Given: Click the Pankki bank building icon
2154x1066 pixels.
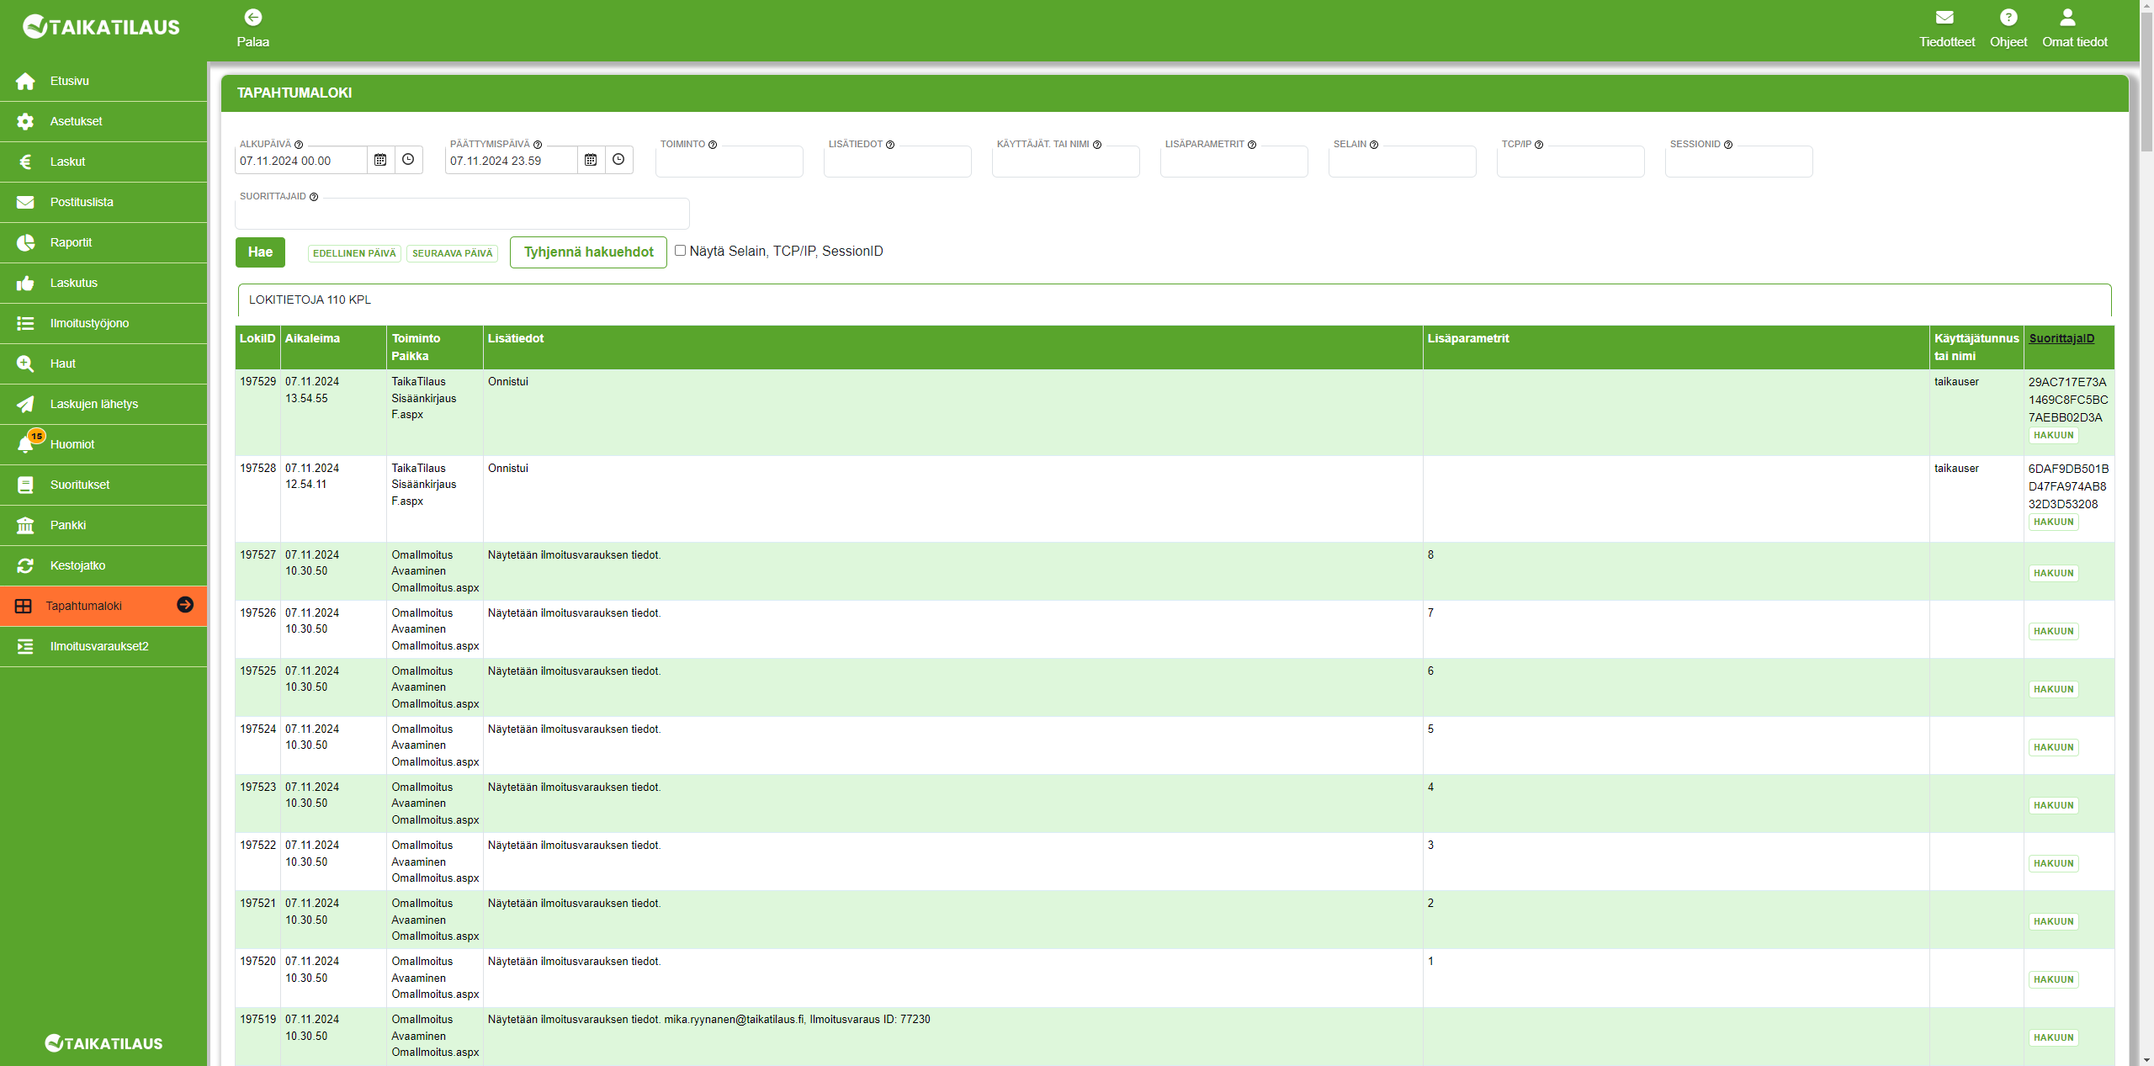Looking at the screenshot, I should (x=25, y=525).
